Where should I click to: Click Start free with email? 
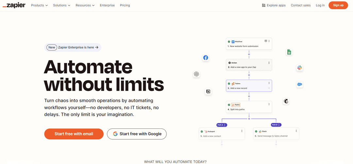click(74, 134)
